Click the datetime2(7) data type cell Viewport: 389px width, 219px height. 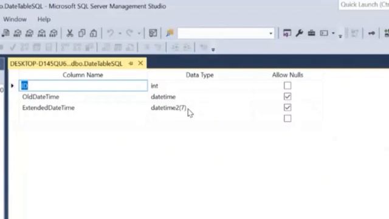tap(200, 108)
